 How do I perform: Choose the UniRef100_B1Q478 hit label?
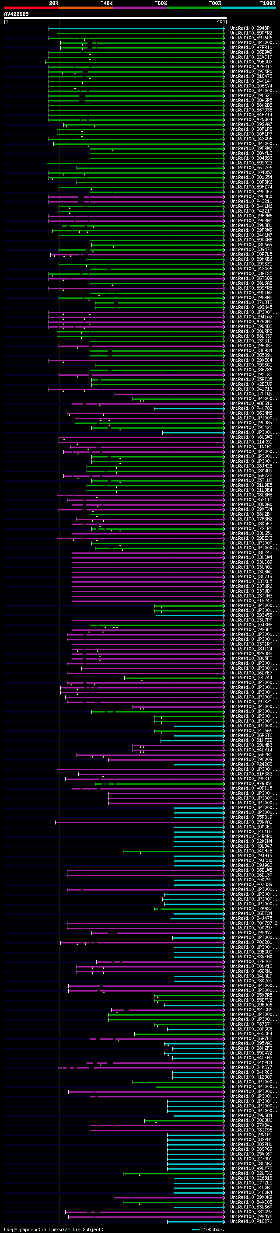(251, 76)
